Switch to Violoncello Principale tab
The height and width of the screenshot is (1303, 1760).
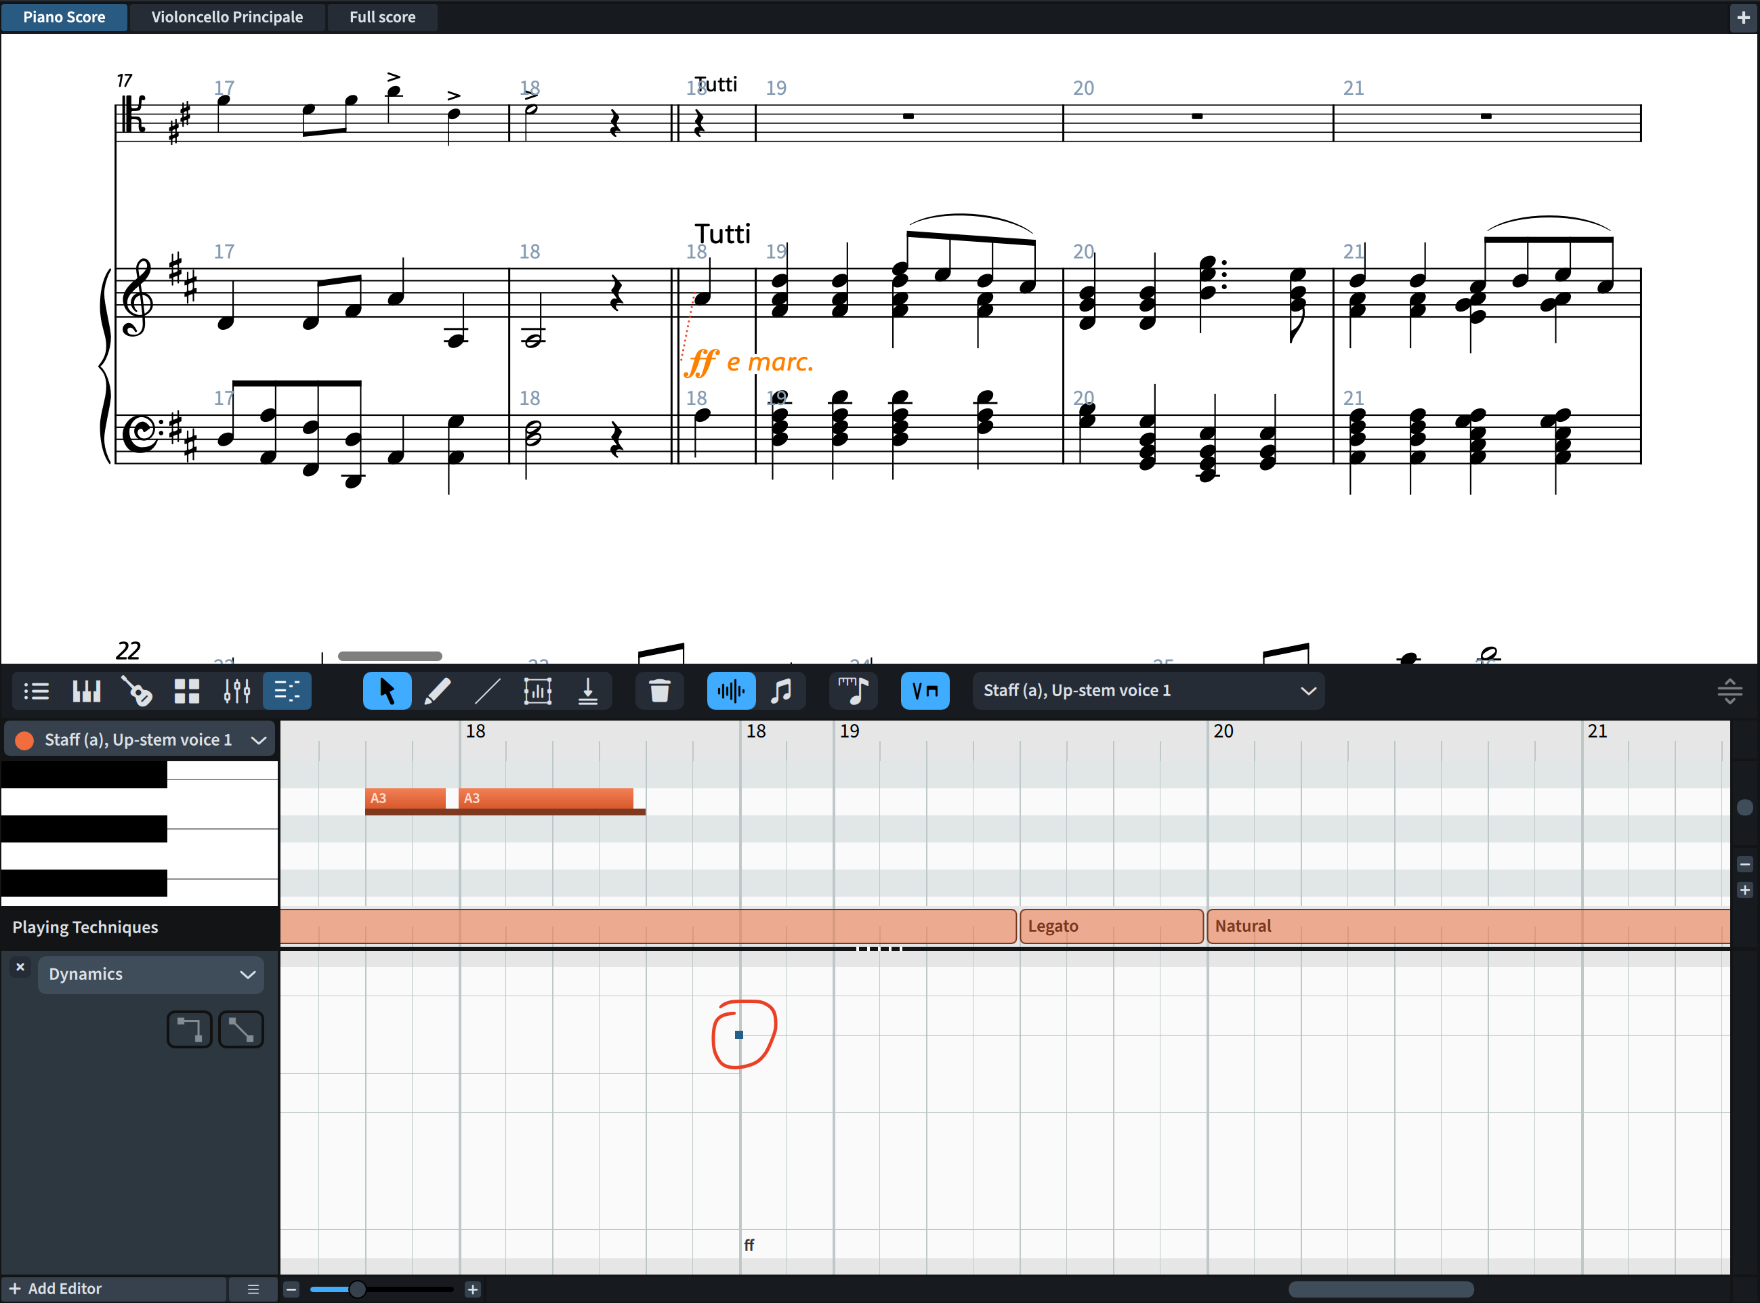point(226,16)
